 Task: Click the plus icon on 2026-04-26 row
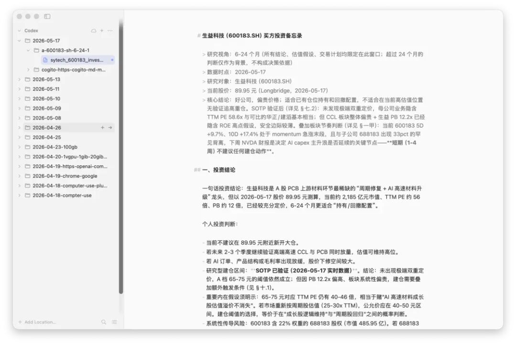(x=102, y=128)
